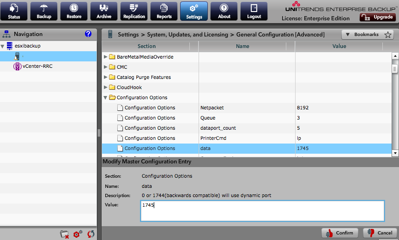This screenshot has height=240, width=399.
Task: Collapse the Configuration Options folder
Action: (x=105, y=97)
